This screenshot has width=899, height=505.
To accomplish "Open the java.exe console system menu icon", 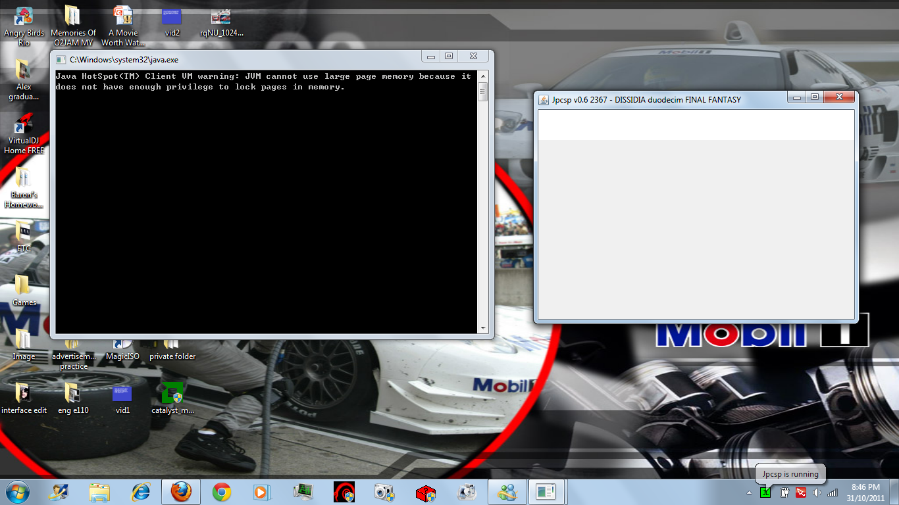I will click(x=62, y=59).
